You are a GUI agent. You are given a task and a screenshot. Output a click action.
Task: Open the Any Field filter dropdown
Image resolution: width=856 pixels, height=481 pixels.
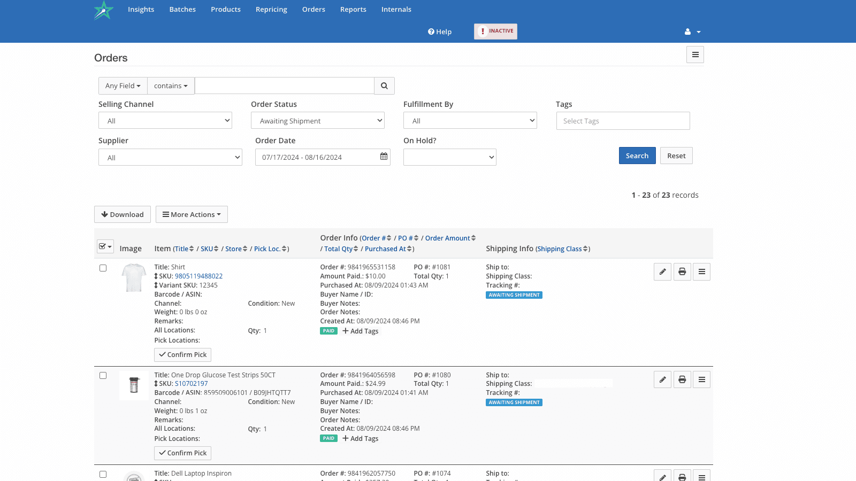click(123, 86)
